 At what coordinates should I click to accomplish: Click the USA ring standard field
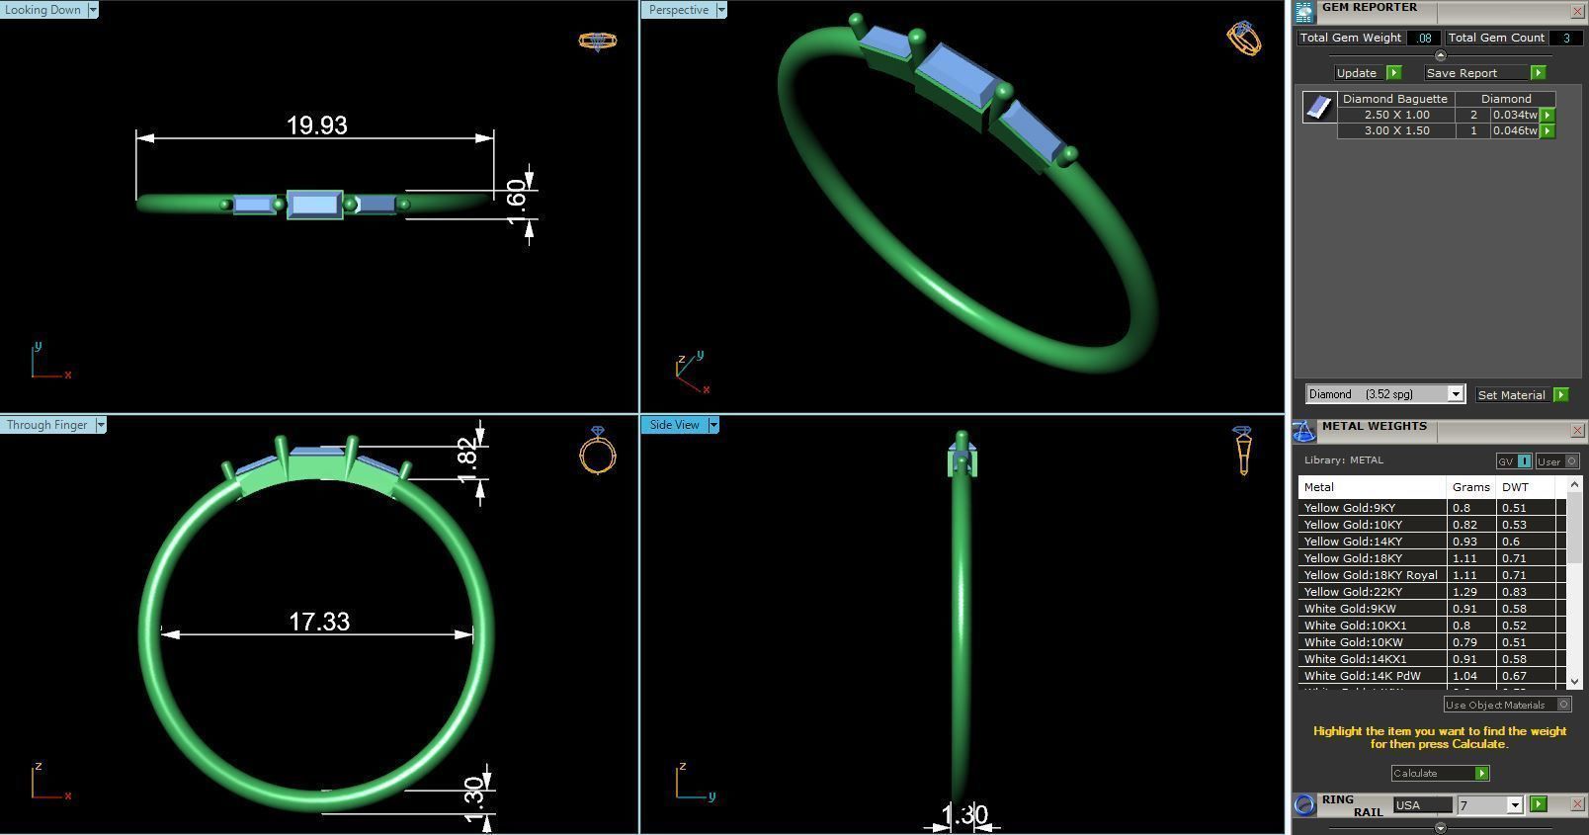tap(1422, 805)
